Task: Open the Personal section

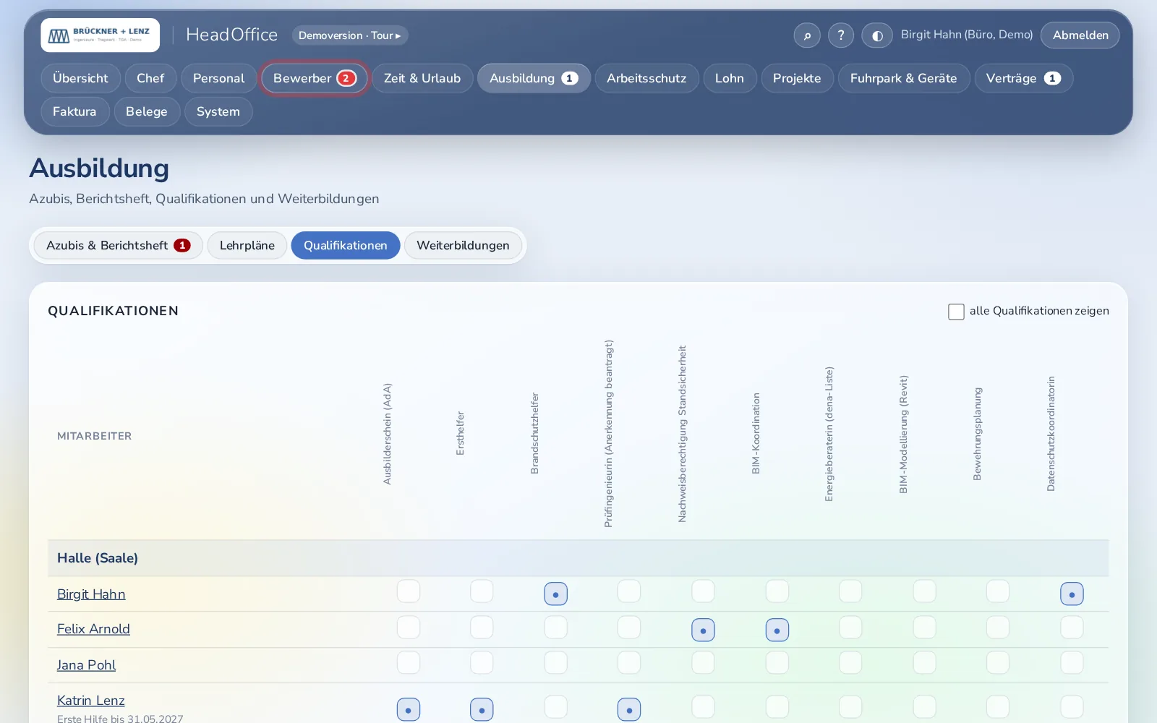Action: tap(218, 78)
